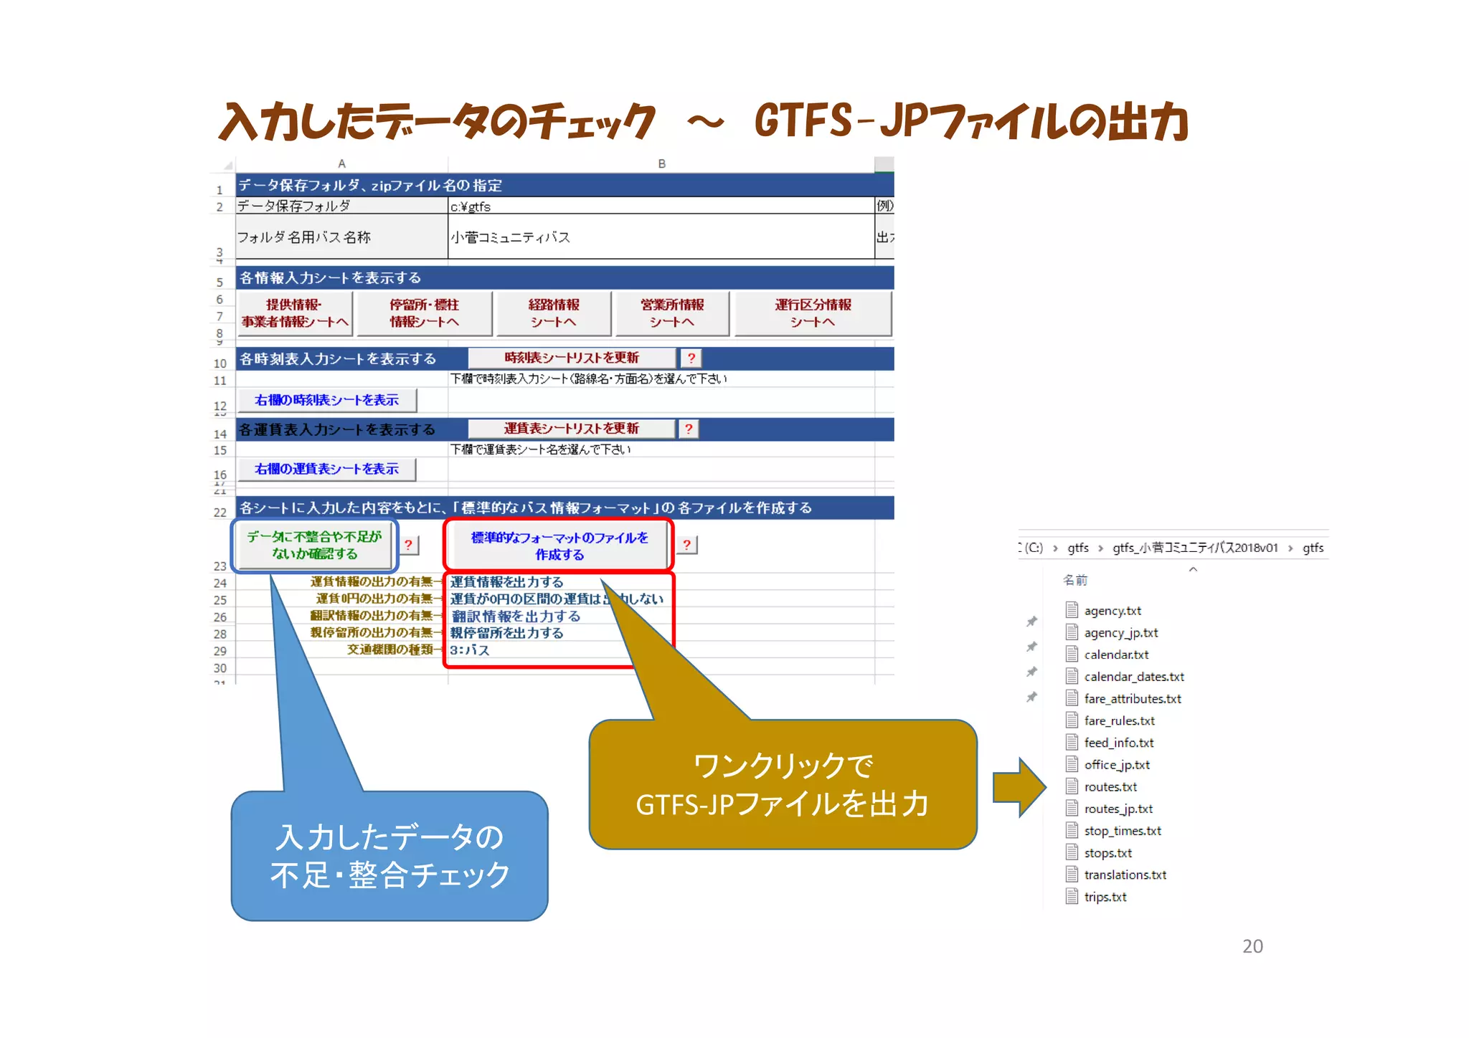Image resolution: width=1469 pixels, height=1038 pixels.
Task: Click gtfs_小菅コミュニティバス2018v01 breadcrumb folder
Action: [x=1195, y=548]
